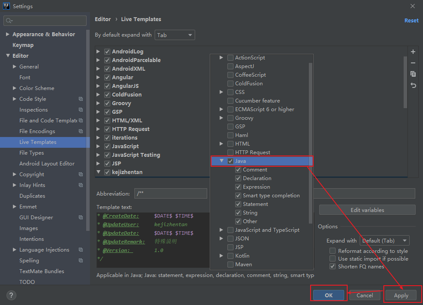Viewport: 423px width, 305px height.
Task: Uncheck the kejizhentan template group
Action: pos(107,172)
